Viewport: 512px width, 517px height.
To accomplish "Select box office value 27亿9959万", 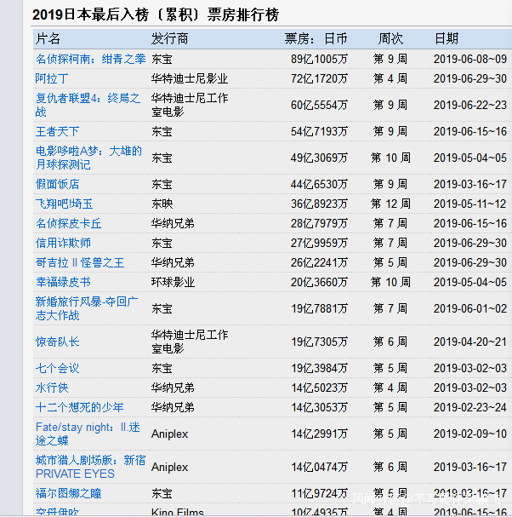I will (x=319, y=243).
